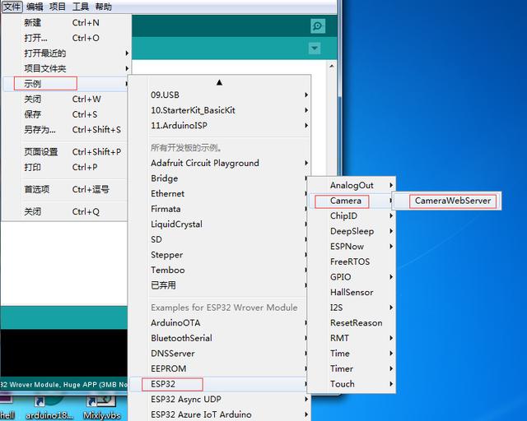Open the 项目 menu

click(58, 7)
